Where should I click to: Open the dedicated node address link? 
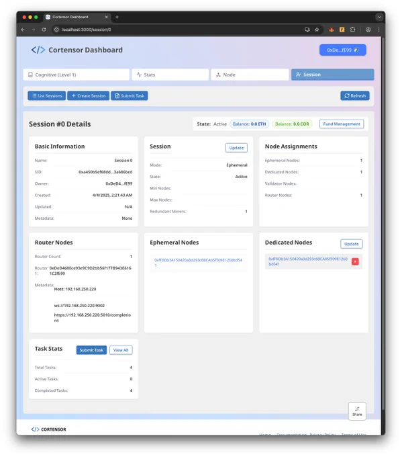point(308,261)
